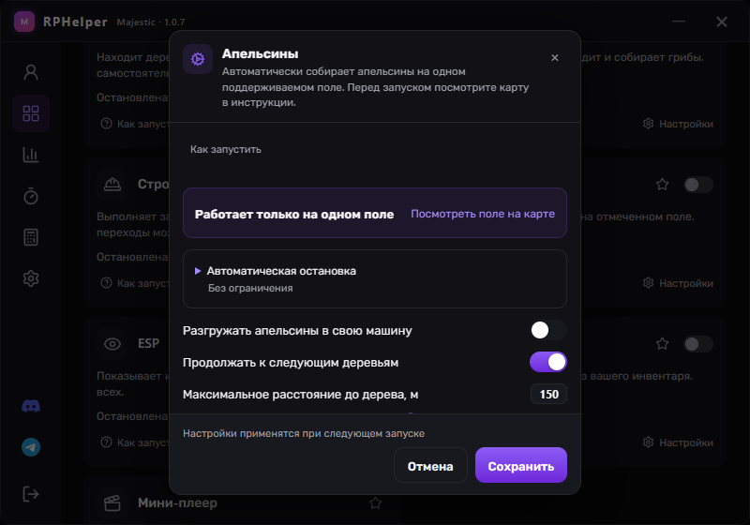Click the Сохранить button
The image size is (750, 525).
521,465
